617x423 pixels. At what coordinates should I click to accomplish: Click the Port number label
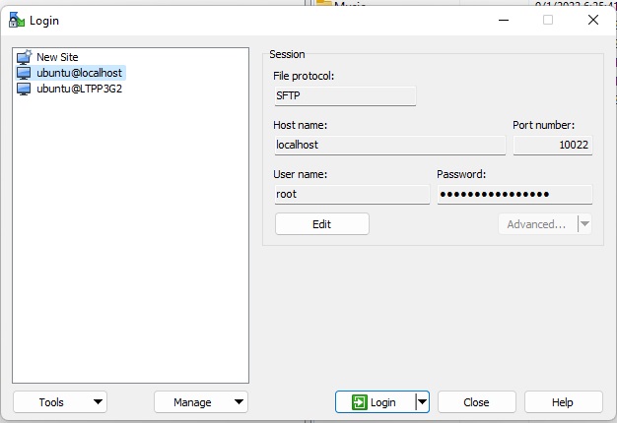point(543,125)
